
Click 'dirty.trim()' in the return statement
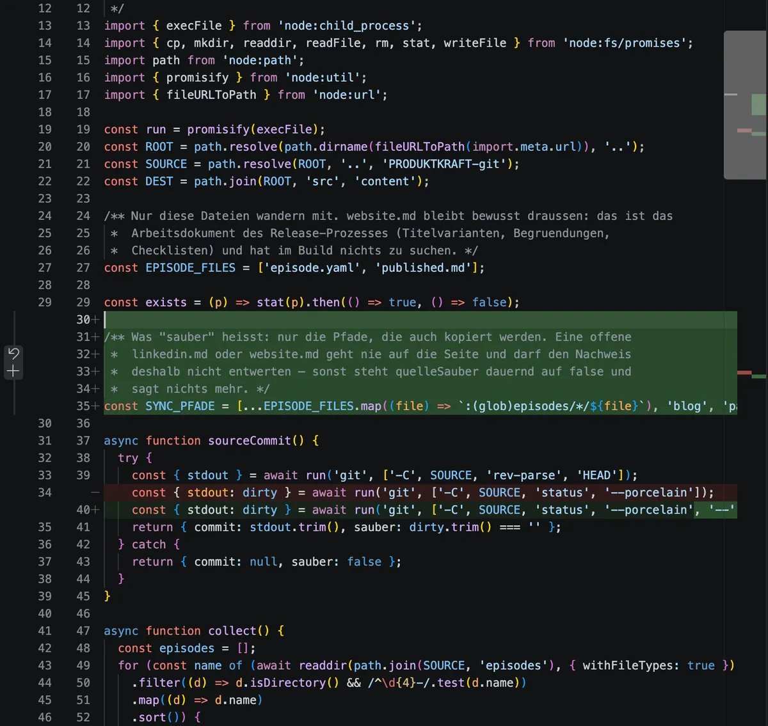[x=451, y=526]
